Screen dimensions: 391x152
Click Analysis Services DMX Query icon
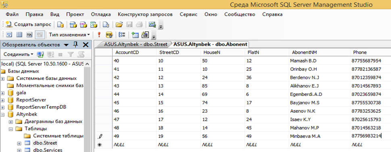[83, 24]
